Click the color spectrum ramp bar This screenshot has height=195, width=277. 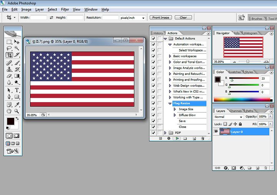point(243,100)
